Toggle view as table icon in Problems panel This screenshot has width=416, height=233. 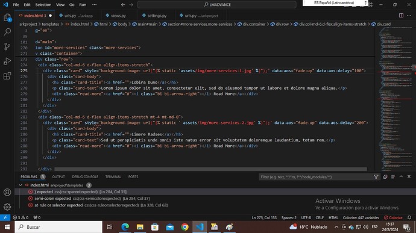pyautogui.click(x=393, y=177)
